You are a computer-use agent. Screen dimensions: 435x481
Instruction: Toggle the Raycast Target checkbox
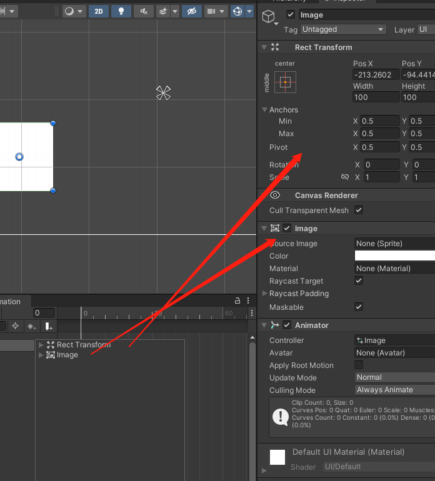pos(359,280)
